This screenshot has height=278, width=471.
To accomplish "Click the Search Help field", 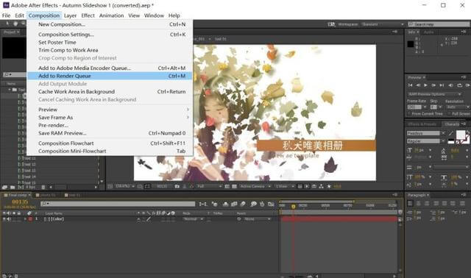I will point(439,24).
